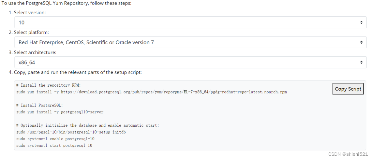The width and height of the screenshot is (373, 159).
Task: Open the platform dropdown showing Red Hat Enterprise
Action: click(x=190, y=42)
